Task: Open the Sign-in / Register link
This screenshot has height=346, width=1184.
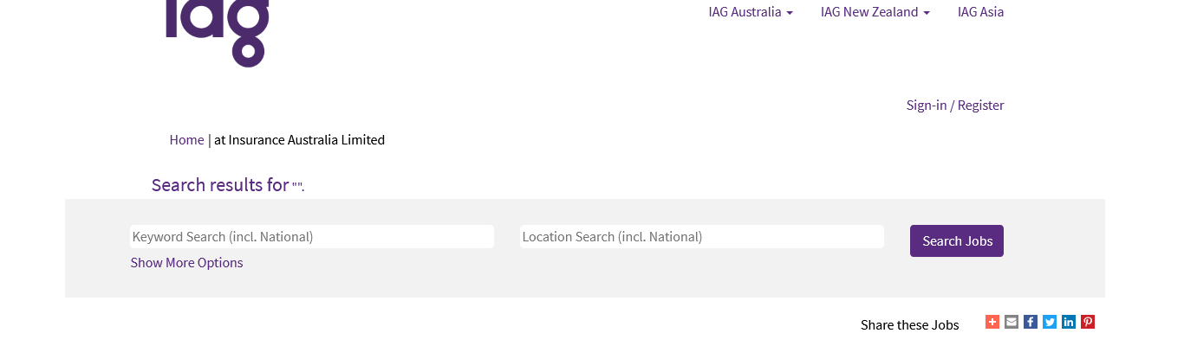Action: point(954,105)
